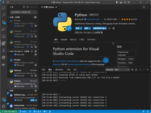Customize layout button in title bar
The image size is (151, 113).
[129, 2]
